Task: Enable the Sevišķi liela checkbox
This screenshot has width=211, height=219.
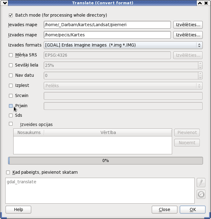Action: tap(11, 65)
